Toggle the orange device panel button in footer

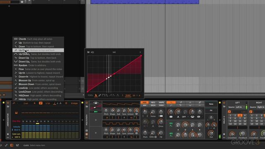click(x=12, y=145)
